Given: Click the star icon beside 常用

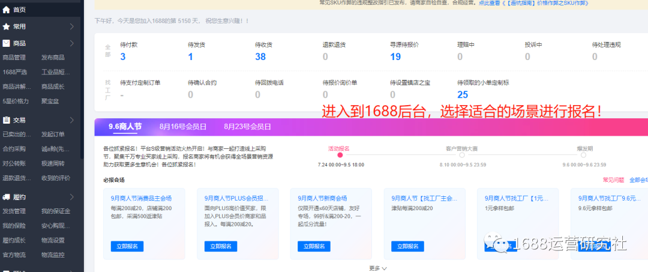Looking at the screenshot, I should pos(6,26).
